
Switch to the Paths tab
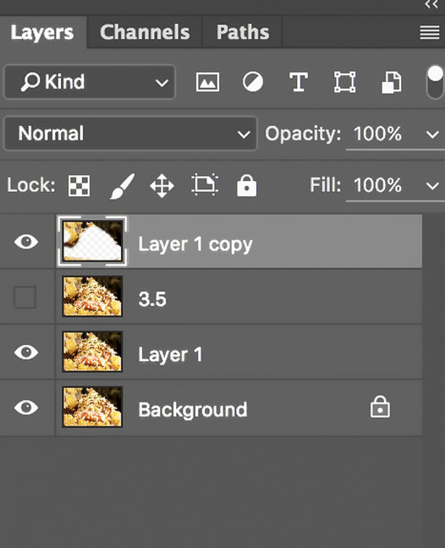243,32
